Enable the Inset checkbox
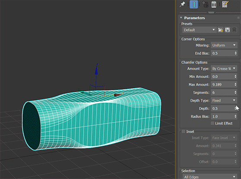The image size is (241, 179). pyautogui.click(x=183, y=131)
